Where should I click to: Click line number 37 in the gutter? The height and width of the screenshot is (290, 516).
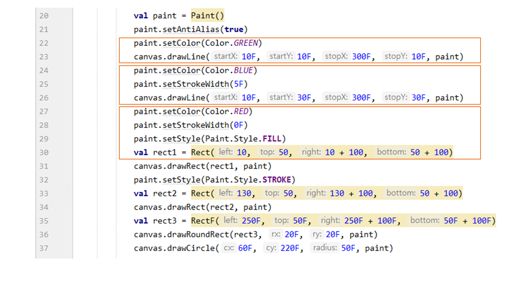(x=44, y=248)
